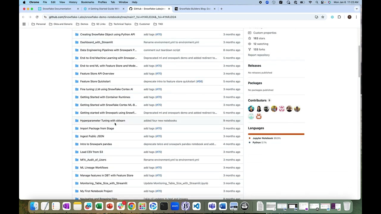Click the address bar URL field

[x=179, y=17]
